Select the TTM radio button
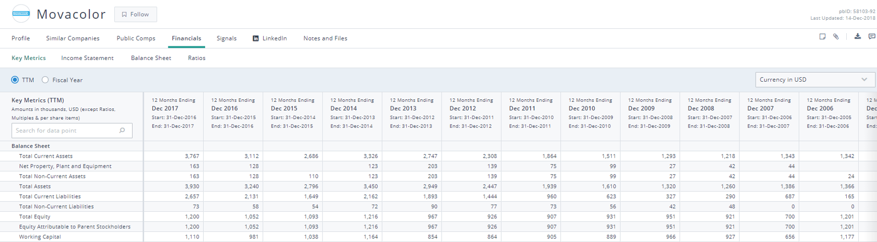Image resolution: width=877 pixels, height=242 pixels. pos(15,80)
